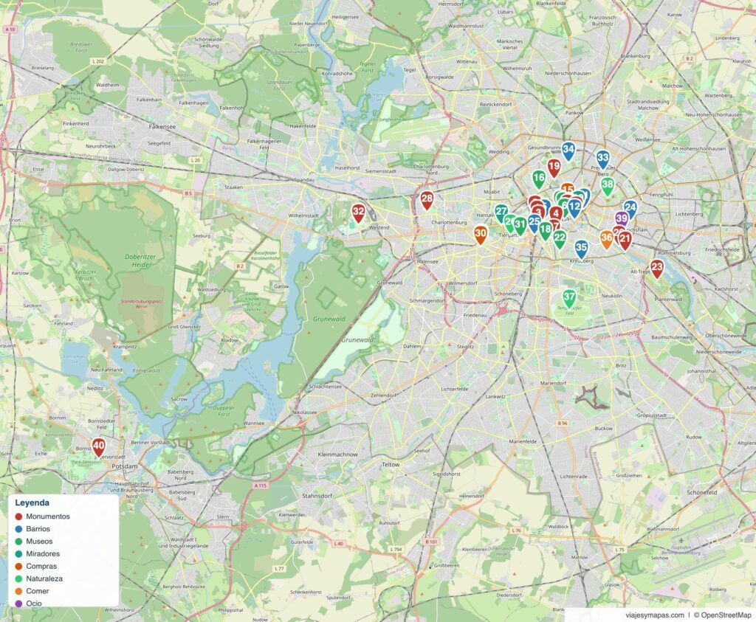Click the Miradores legend label
This screenshot has height=622, width=756.
coord(43,553)
